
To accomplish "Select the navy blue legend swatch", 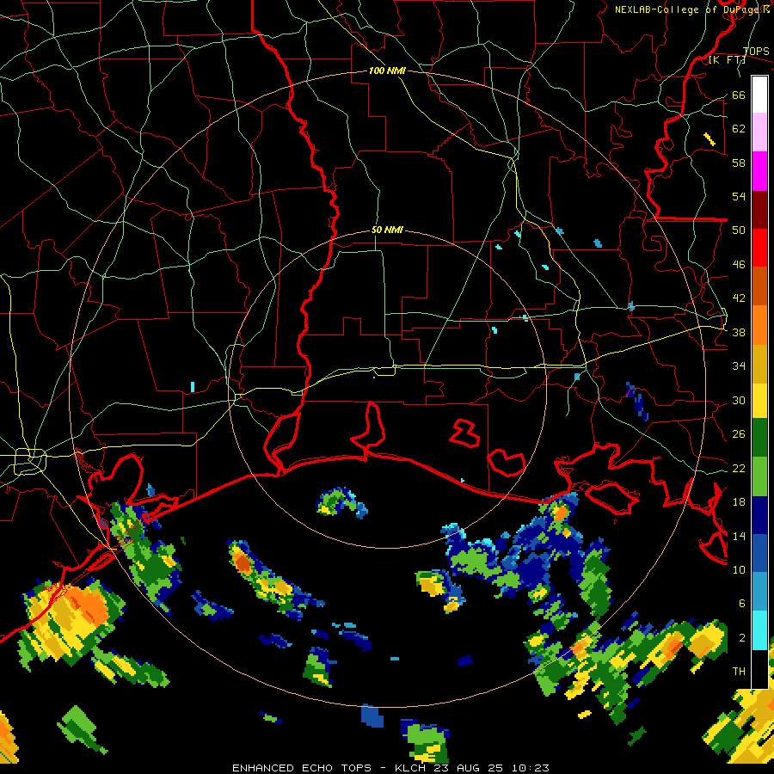I will 759,515.
